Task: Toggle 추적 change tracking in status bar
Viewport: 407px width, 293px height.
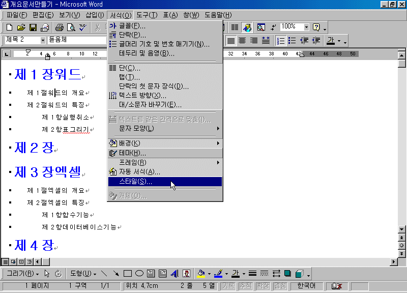Action: point(246,286)
